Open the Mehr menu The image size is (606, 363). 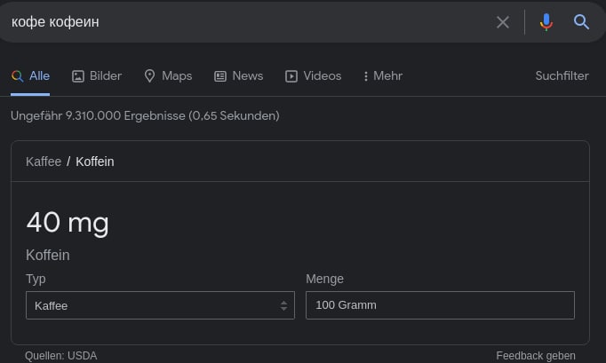pos(383,76)
